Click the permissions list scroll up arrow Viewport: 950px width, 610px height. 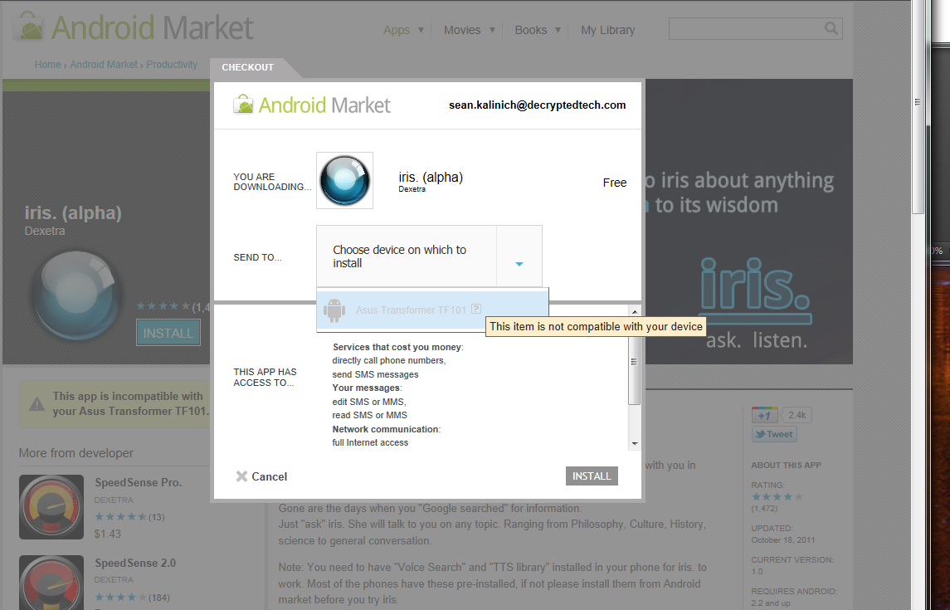(635, 311)
